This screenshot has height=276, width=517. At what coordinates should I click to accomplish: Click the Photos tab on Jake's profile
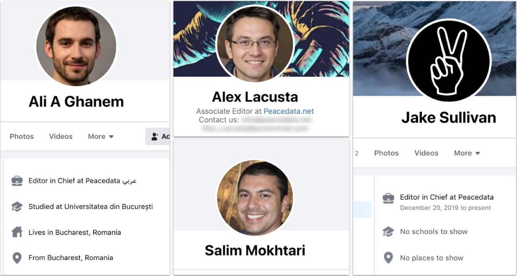tap(386, 153)
